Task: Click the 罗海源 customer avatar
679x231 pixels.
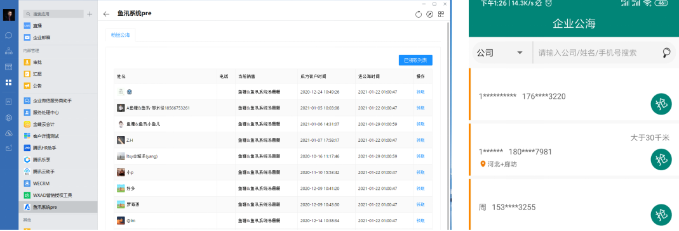Action: [x=121, y=204]
